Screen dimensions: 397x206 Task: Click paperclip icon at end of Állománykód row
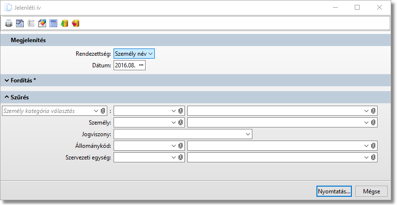click(373, 145)
